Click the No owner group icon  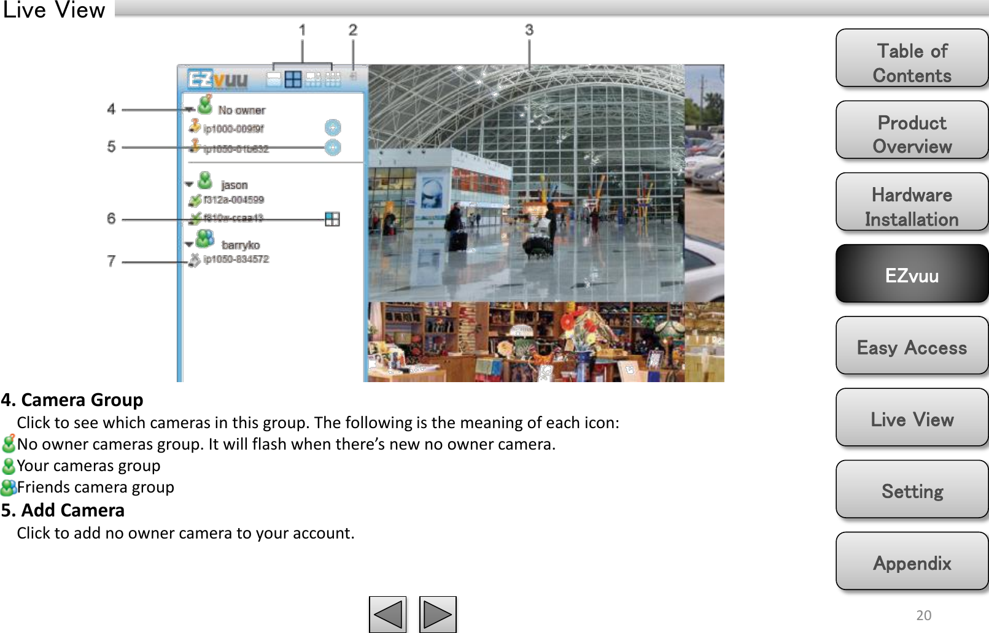(206, 105)
